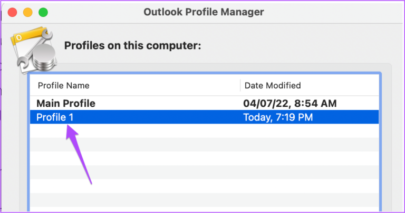Click the Outlook Profile Manager app icon
This screenshot has width=405, height=213.
(x=34, y=49)
